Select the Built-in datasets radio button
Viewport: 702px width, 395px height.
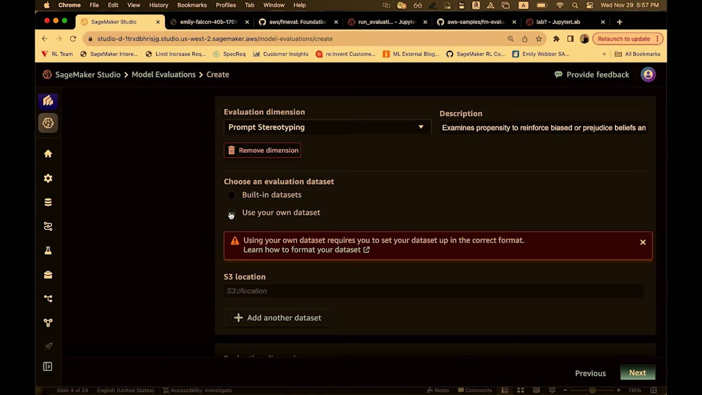(x=232, y=195)
